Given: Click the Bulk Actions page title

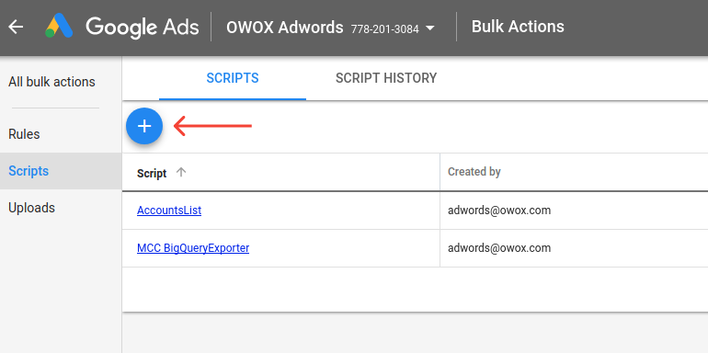Looking at the screenshot, I should (x=518, y=27).
